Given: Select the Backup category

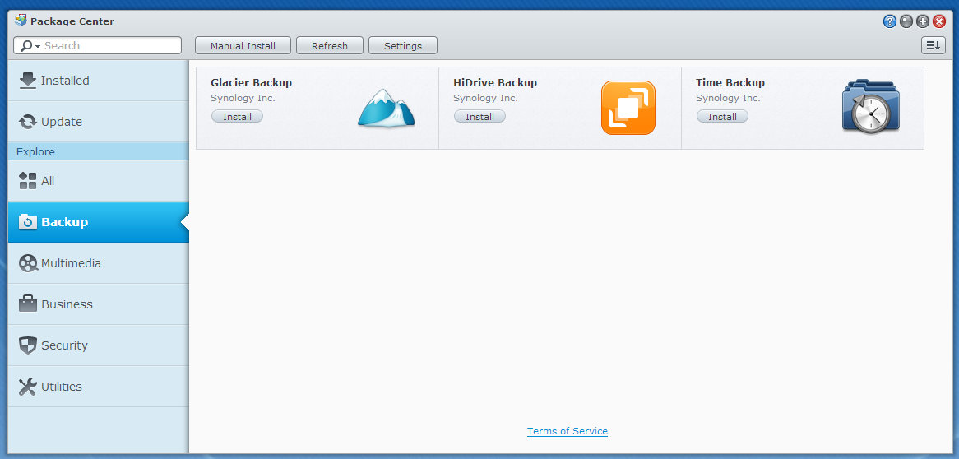Looking at the screenshot, I should [x=99, y=222].
